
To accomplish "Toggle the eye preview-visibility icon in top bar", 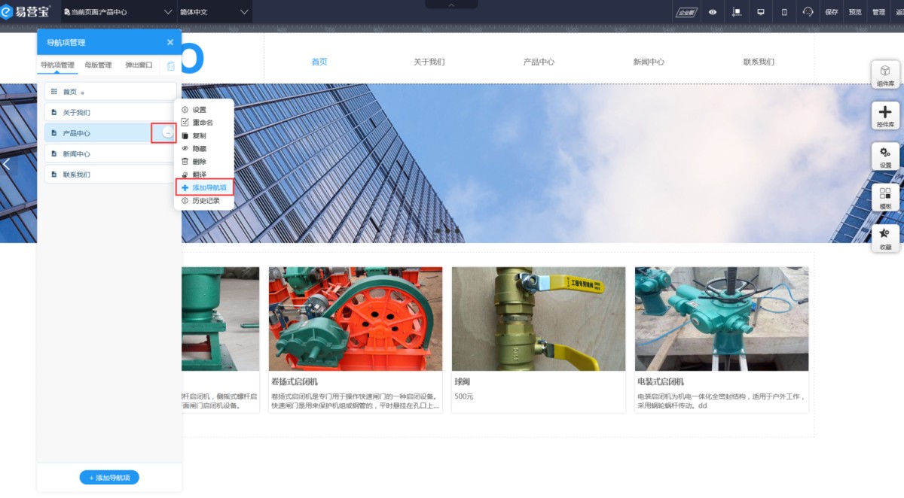I will [x=712, y=12].
